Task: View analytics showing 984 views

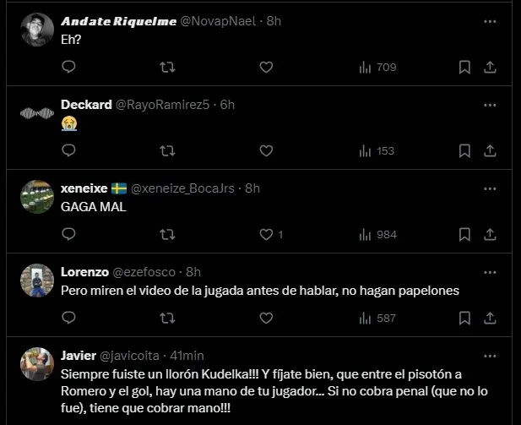Action: pos(377,234)
